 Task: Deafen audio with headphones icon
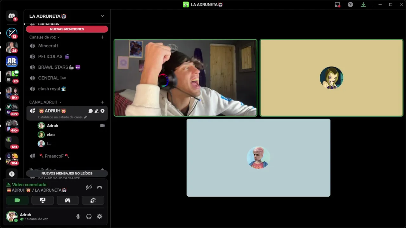pyautogui.click(x=89, y=216)
